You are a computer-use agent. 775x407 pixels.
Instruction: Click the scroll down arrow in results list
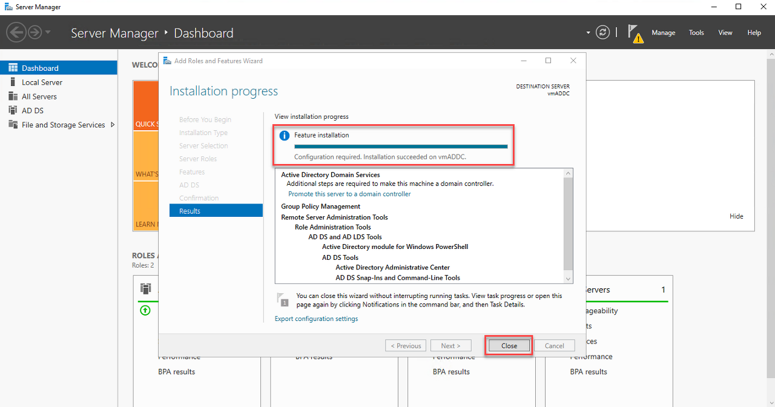point(568,278)
